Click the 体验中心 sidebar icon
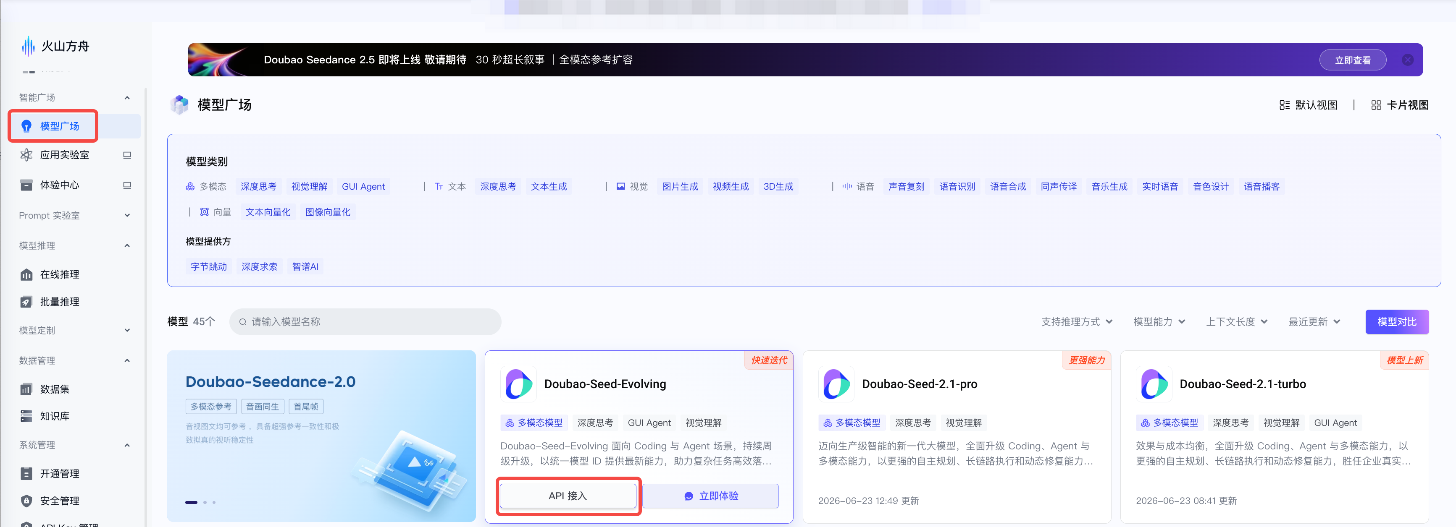The image size is (1456, 527). (x=26, y=185)
